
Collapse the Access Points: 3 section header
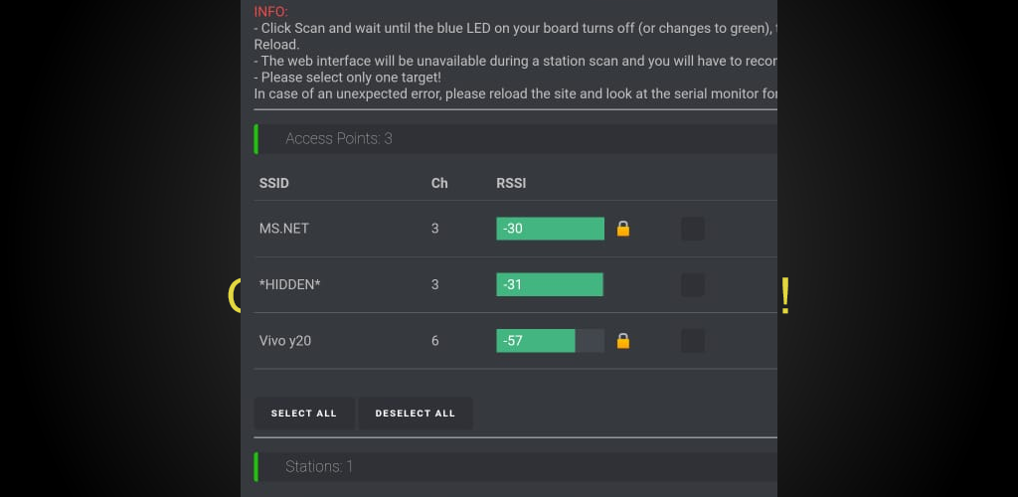coord(516,139)
